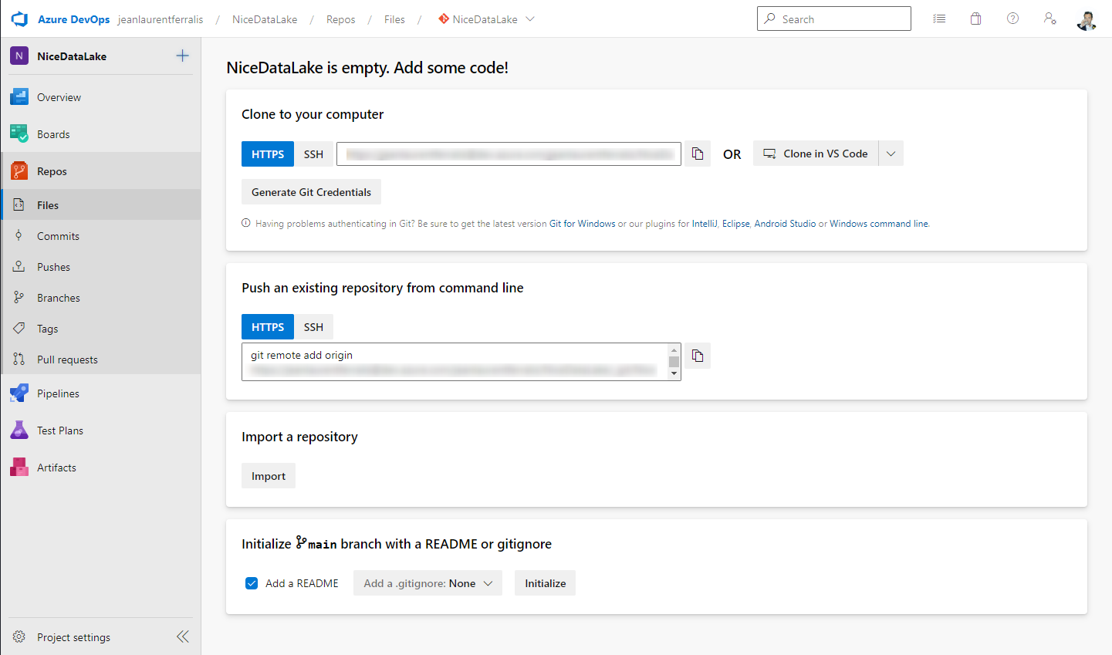
Task: Open the Git for Windows link
Action: pyautogui.click(x=583, y=224)
